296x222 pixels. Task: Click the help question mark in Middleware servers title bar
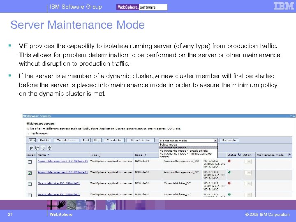[291, 116]
